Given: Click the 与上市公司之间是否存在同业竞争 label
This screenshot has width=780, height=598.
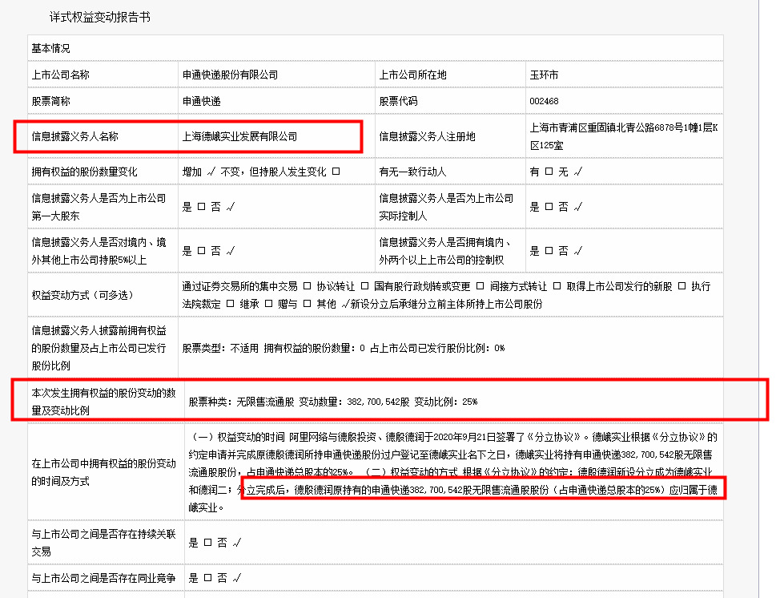Looking at the screenshot, I should [x=104, y=578].
